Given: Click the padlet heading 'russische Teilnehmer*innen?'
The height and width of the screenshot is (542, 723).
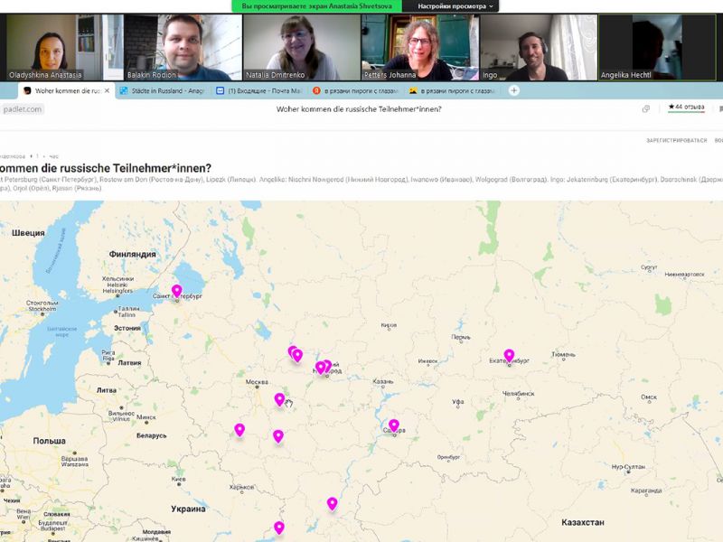Looking at the screenshot, I should 136,168.
